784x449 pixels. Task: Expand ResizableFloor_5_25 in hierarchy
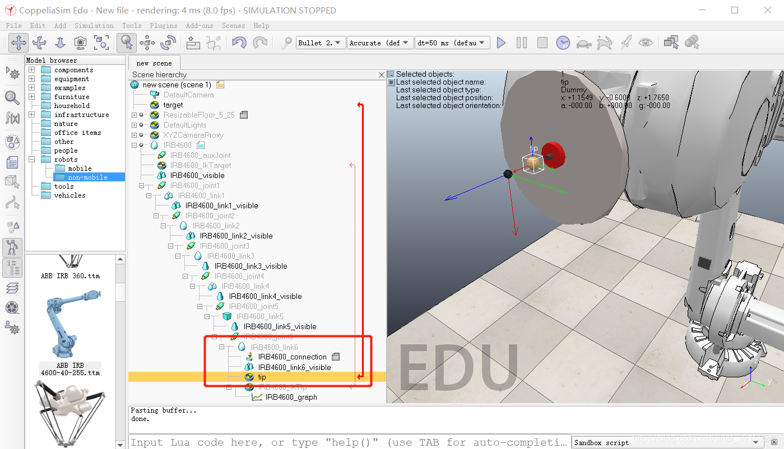134,115
